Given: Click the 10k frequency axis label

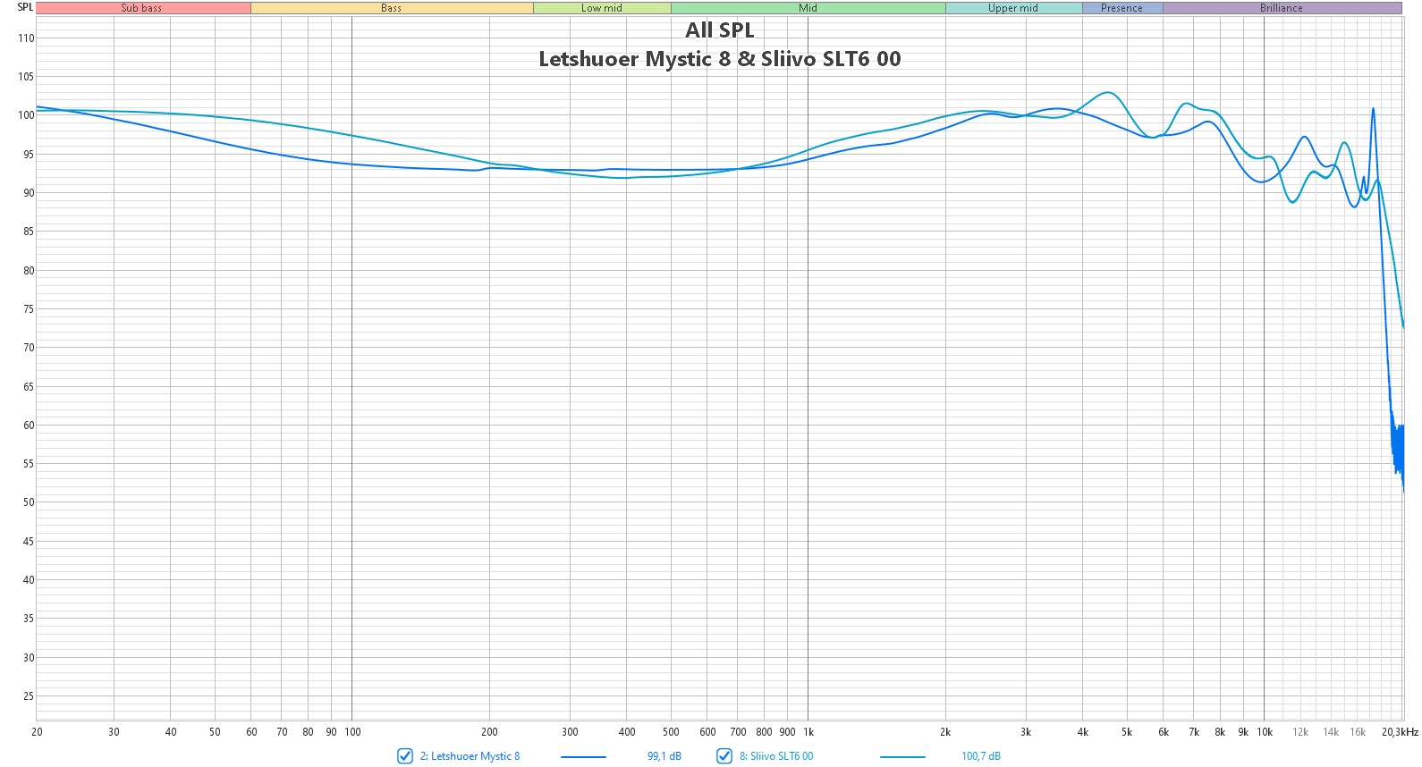Looking at the screenshot, I should (x=1265, y=732).
